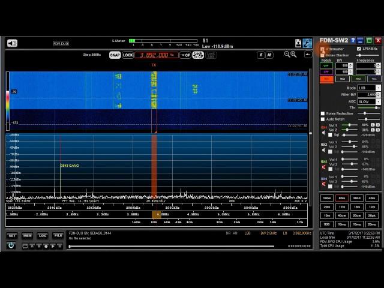384x288 pixels.
Task: Open the Mode LSB dropdown
Action: click(370, 88)
